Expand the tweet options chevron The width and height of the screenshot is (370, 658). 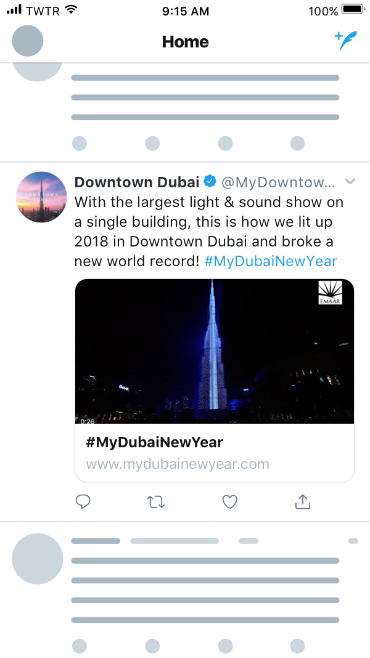350,182
